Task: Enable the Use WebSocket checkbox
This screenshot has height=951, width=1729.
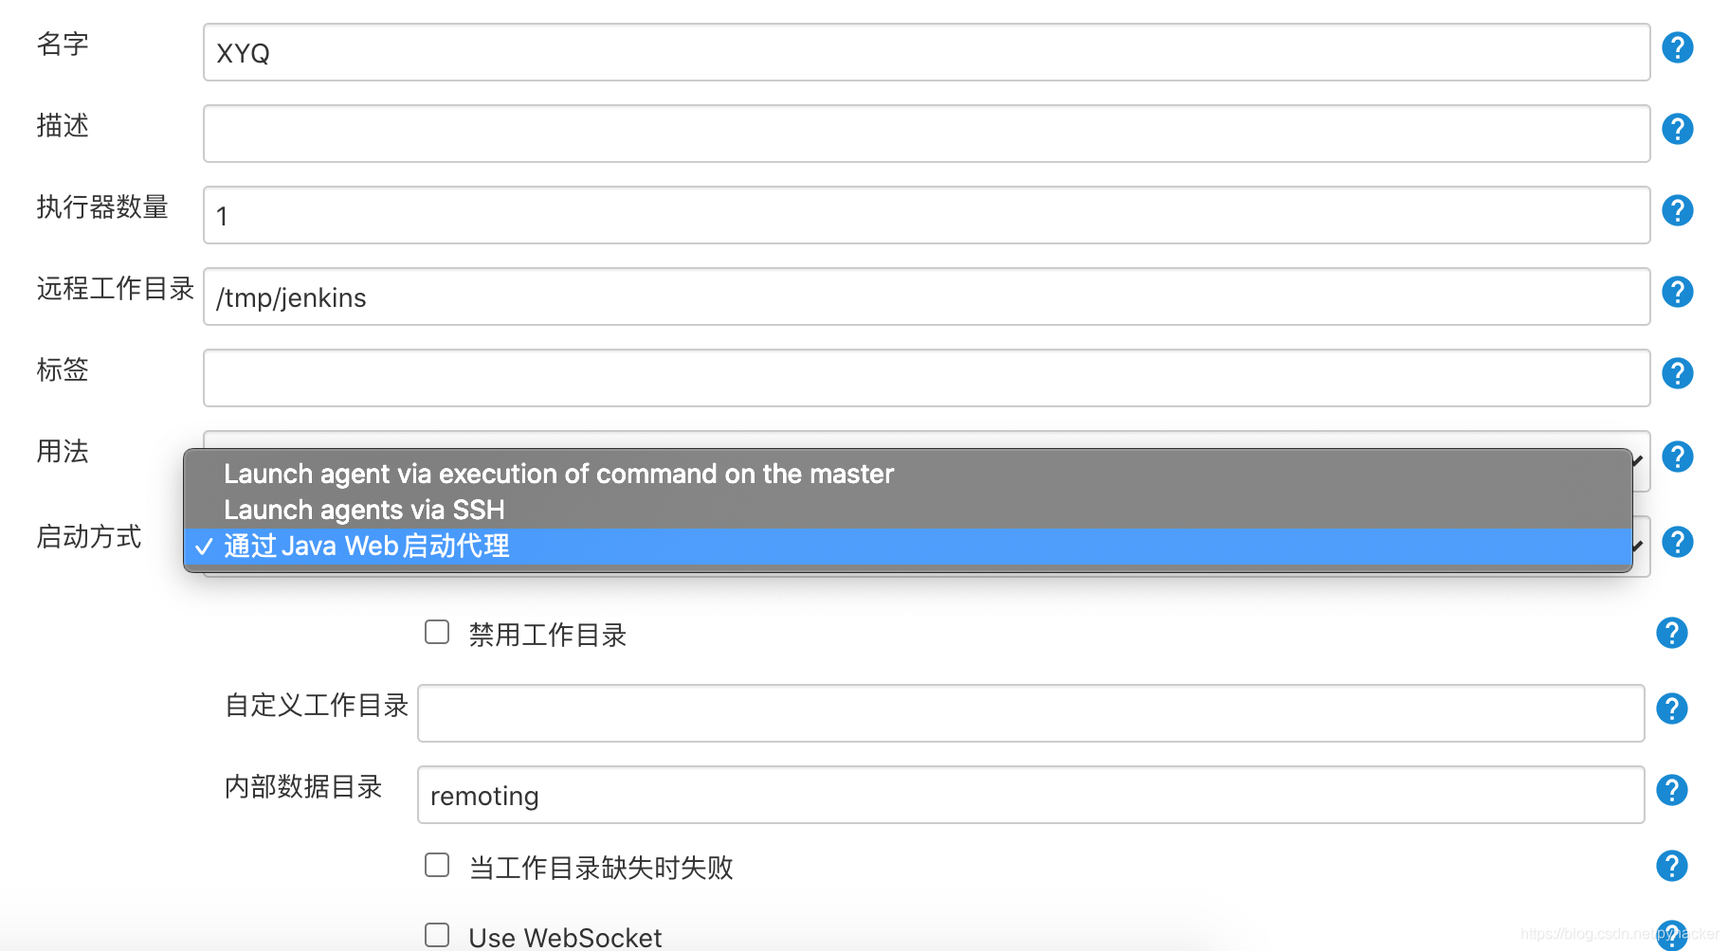Action: click(437, 935)
